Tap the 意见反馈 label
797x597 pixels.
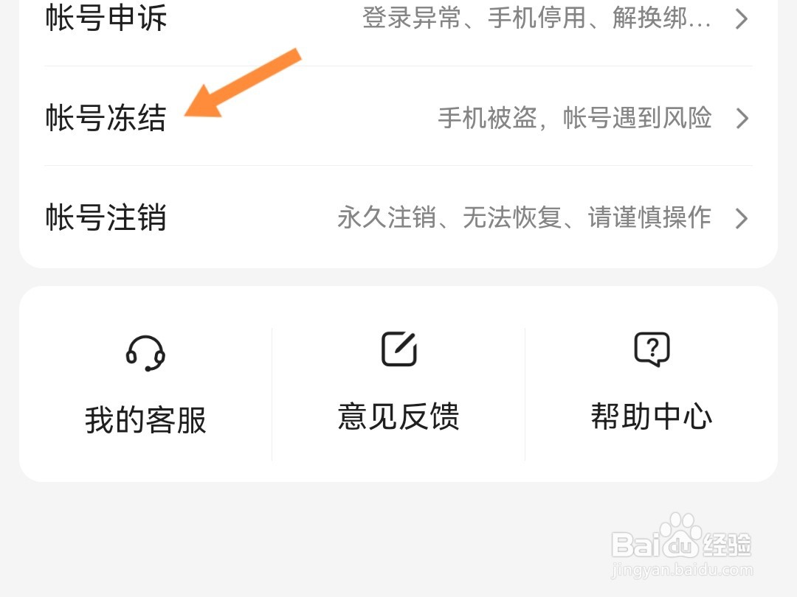coord(399,416)
